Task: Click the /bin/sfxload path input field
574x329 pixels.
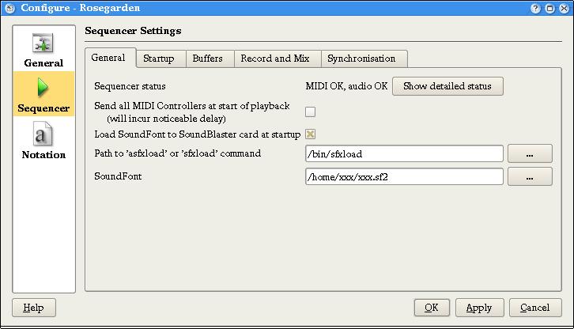Action: click(x=404, y=153)
